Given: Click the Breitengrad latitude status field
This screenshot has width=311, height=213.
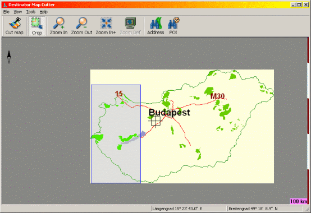Looking at the screenshot, I should pos(265,209).
